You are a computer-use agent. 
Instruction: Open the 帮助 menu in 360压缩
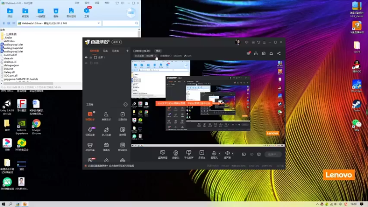pos(107,3)
